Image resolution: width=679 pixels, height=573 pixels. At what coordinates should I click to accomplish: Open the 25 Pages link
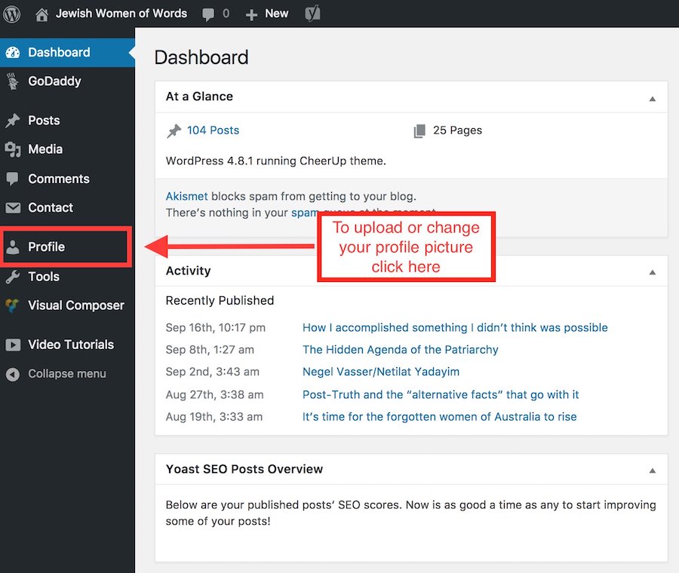(x=457, y=130)
